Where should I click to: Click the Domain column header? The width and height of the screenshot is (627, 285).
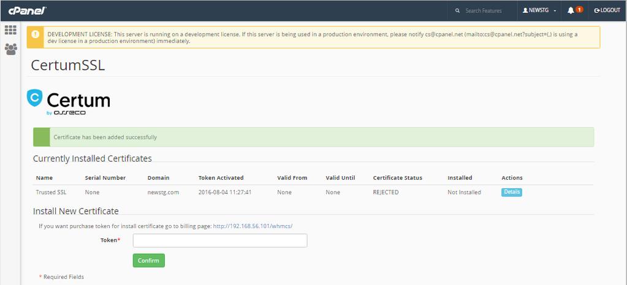click(x=158, y=177)
